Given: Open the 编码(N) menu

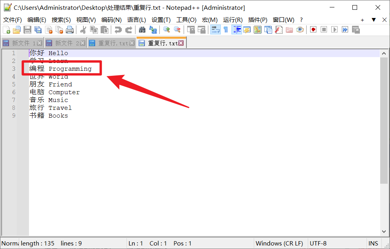Looking at the screenshot, I should (112, 20).
